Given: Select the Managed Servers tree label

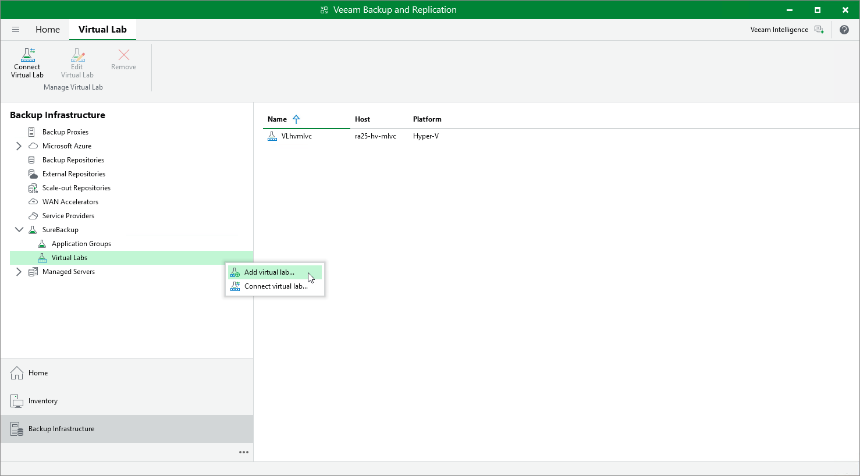Looking at the screenshot, I should tap(69, 272).
